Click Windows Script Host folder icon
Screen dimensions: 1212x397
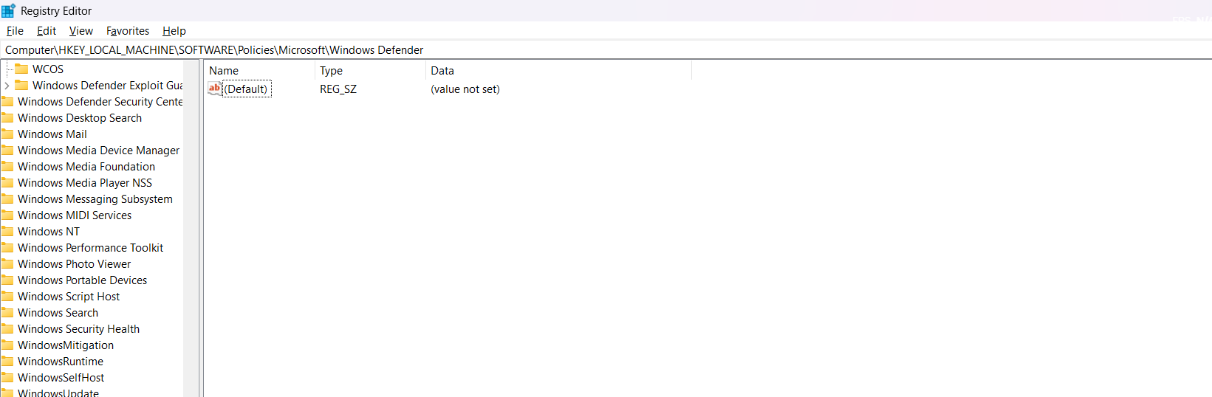click(7, 297)
